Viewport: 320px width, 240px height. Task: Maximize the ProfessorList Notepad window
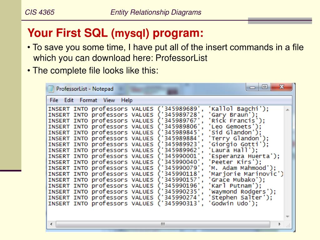tap(265, 87)
